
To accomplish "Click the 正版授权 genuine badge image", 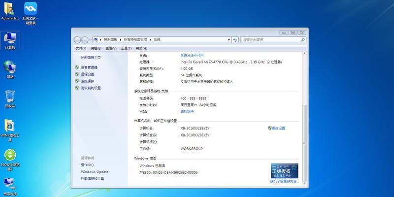I will 285,171.
